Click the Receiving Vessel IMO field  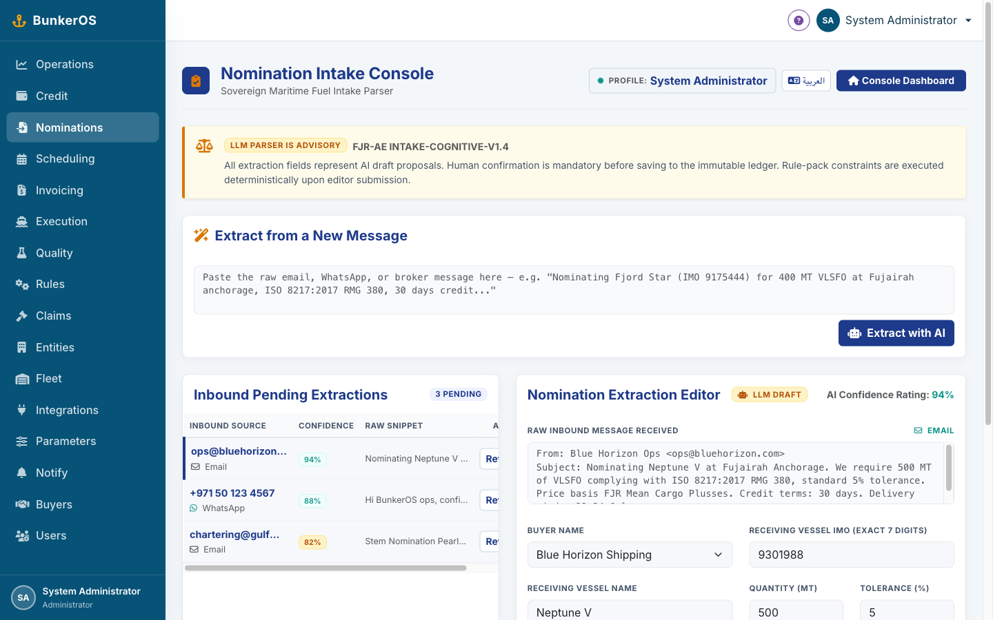click(x=852, y=555)
